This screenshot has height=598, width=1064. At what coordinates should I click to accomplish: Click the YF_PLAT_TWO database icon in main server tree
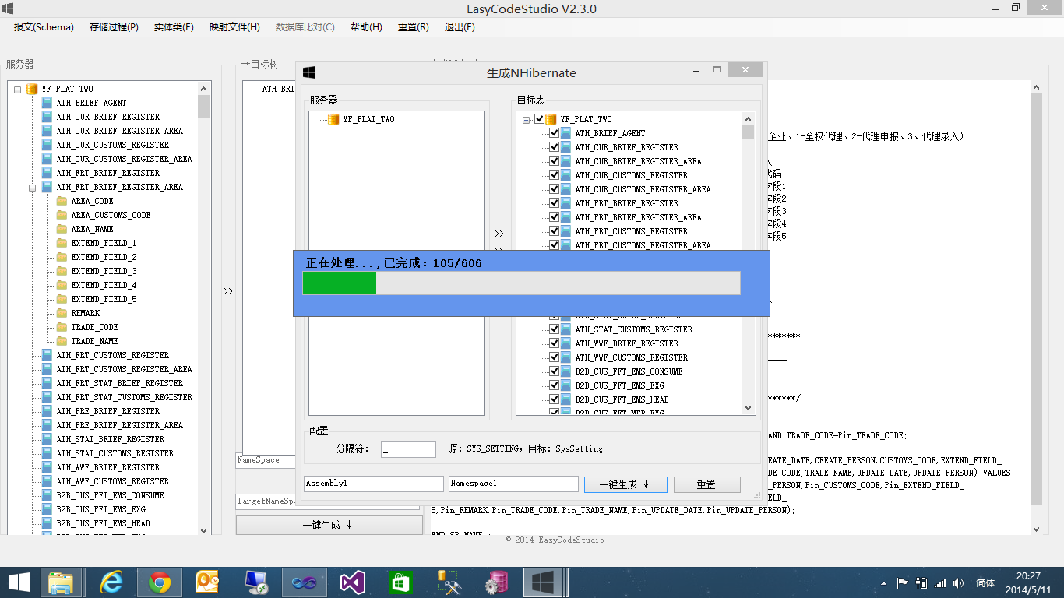pos(32,89)
